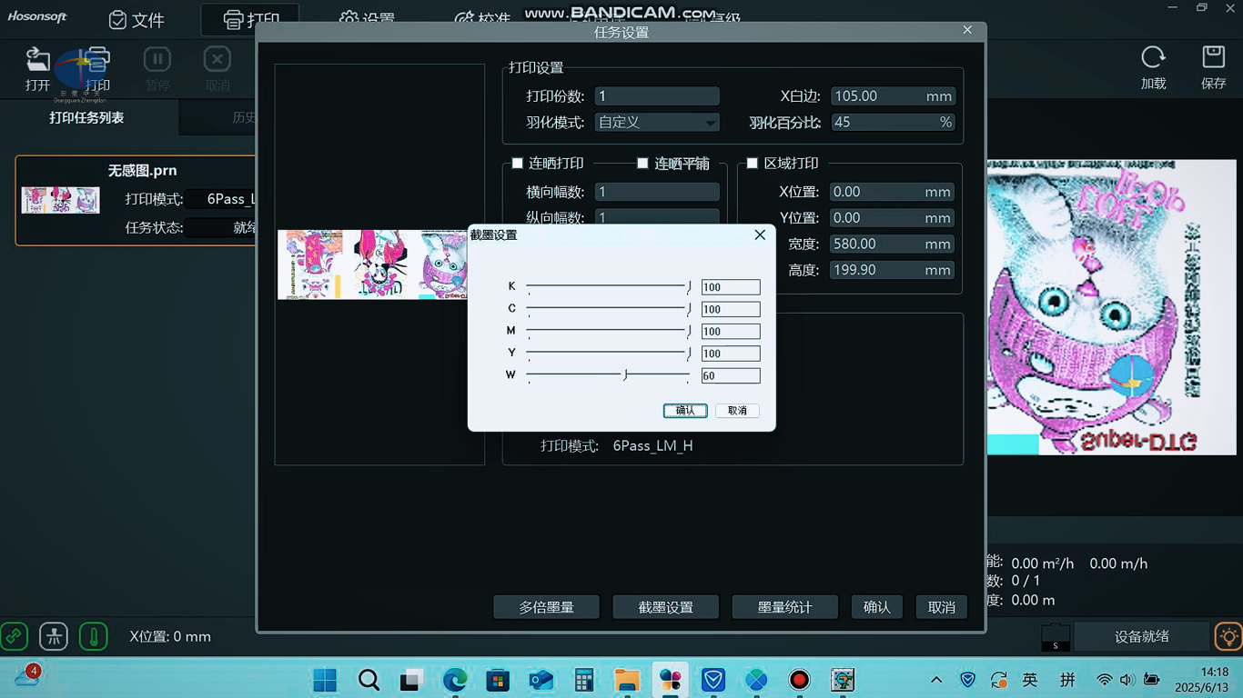Click the 打印 (Print) toolbar icon
1243x698 pixels.
[x=96, y=60]
